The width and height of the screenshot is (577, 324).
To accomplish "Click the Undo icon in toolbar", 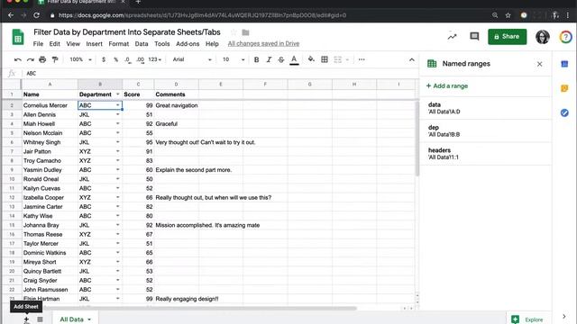I will pyautogui.click(x=17, y=59).
